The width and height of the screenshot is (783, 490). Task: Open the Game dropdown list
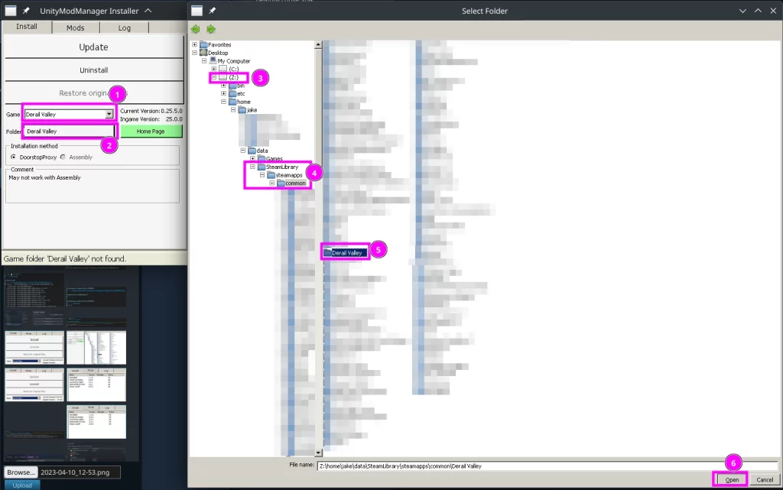coord(109,115)
